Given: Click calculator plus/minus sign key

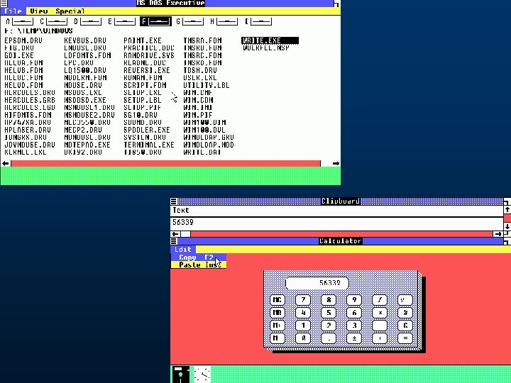Looking at the screenshot, I should (x=354, y=338).
